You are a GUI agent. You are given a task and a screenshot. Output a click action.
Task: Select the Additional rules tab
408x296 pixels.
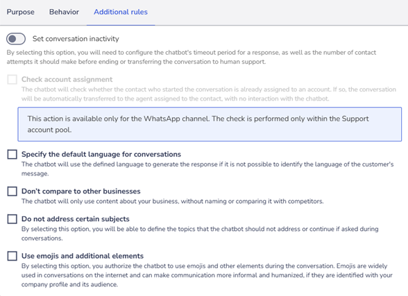click(121, 12)
